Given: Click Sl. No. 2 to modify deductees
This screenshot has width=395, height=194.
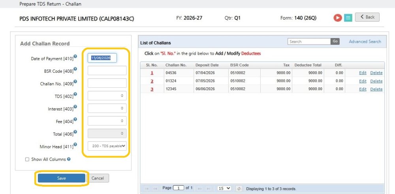Looking at the screenshot, I should coord(152,81).
